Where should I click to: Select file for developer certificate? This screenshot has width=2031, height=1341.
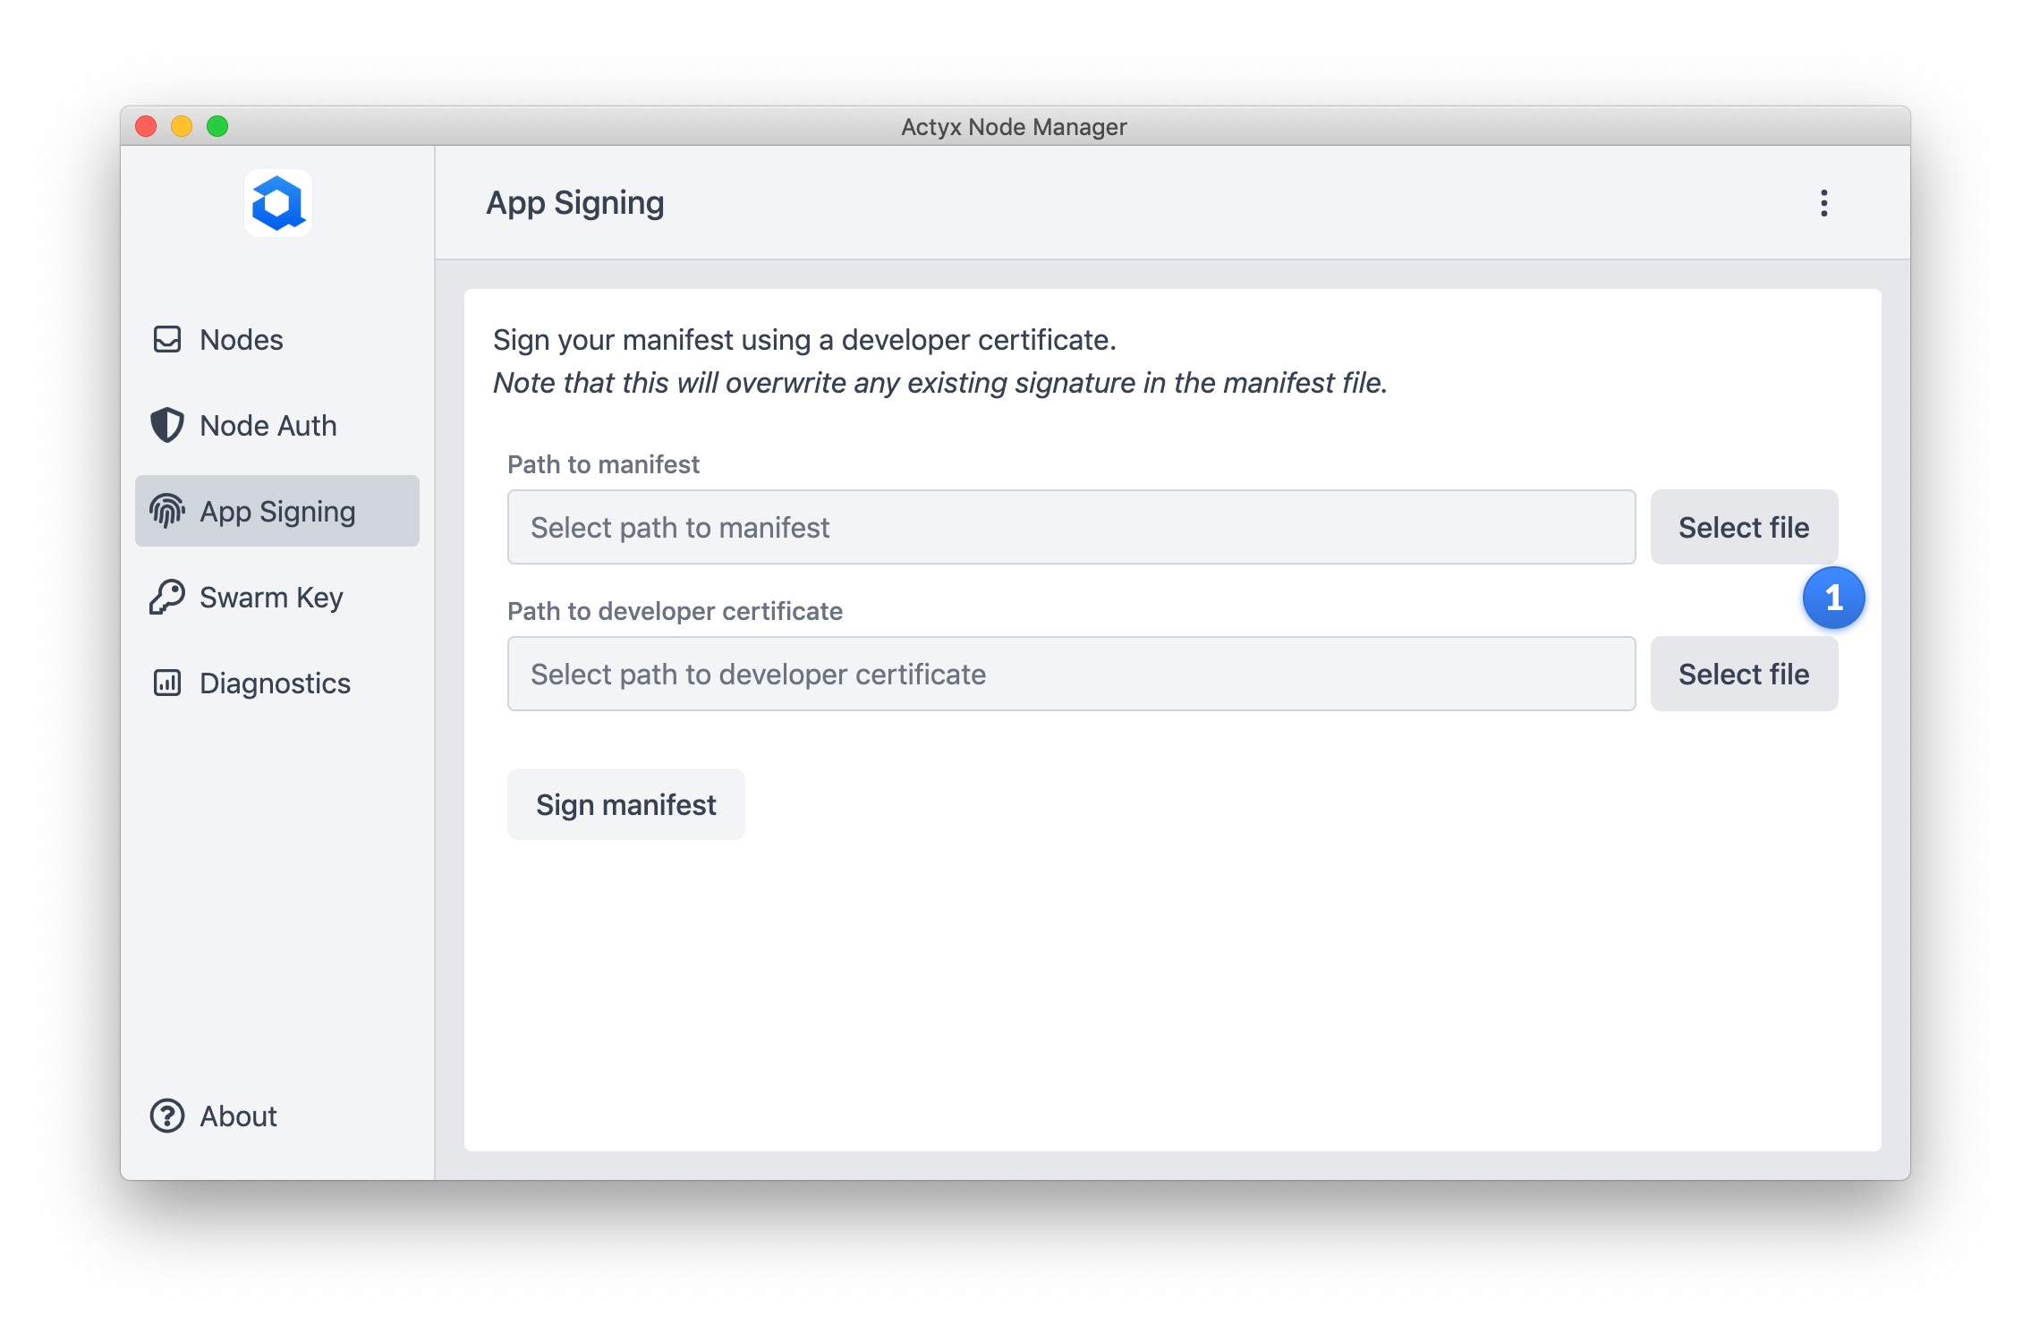(x=1743, y=674)
